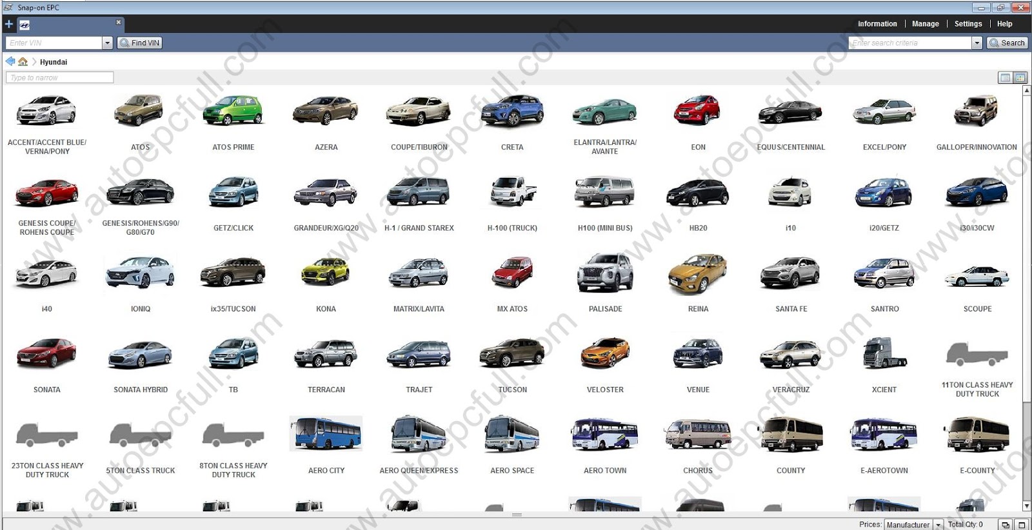Close the open Hyundai tab
This screenshot has width=1032, height=530.
(x=118, y=22)
